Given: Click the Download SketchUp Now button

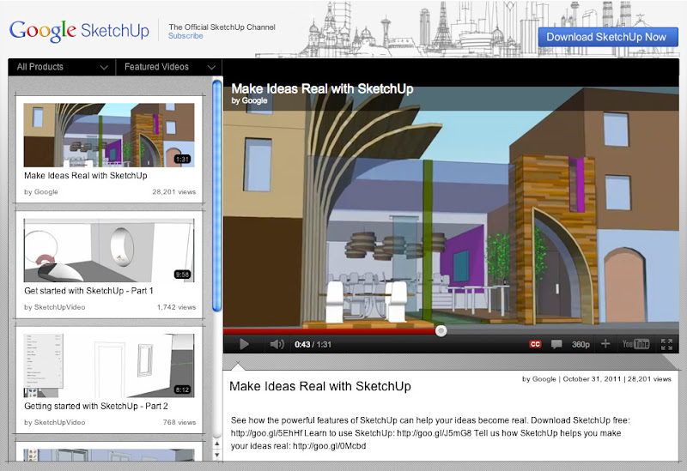Looking at the screenshot, I should 608,37.
